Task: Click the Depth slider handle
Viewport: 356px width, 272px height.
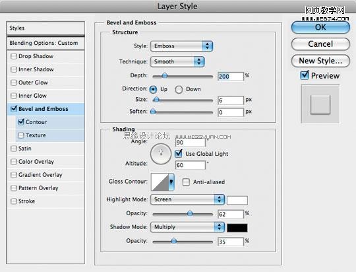Action: (165, 75)
